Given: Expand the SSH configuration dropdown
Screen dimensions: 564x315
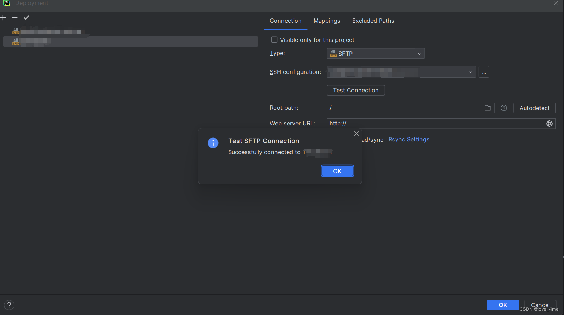Looking at the screenshot, I should (x=401, y=72).
